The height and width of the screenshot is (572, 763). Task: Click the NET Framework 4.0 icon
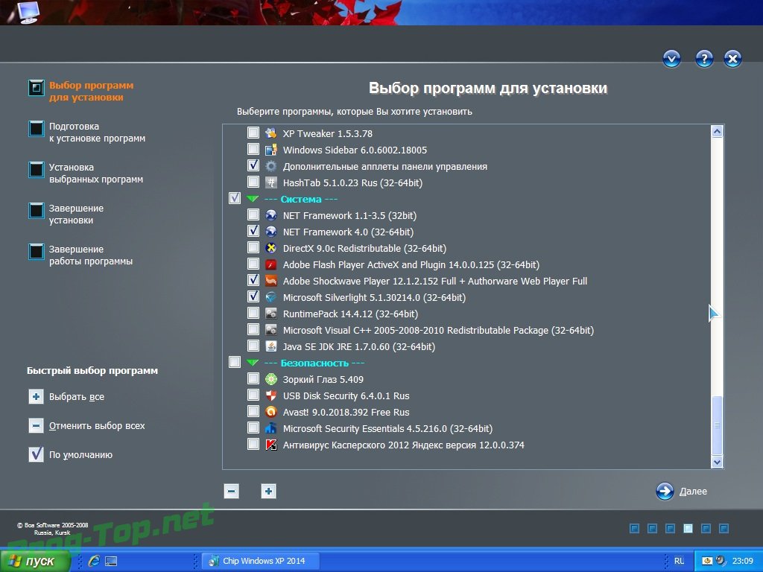click(x=271, y=232)
